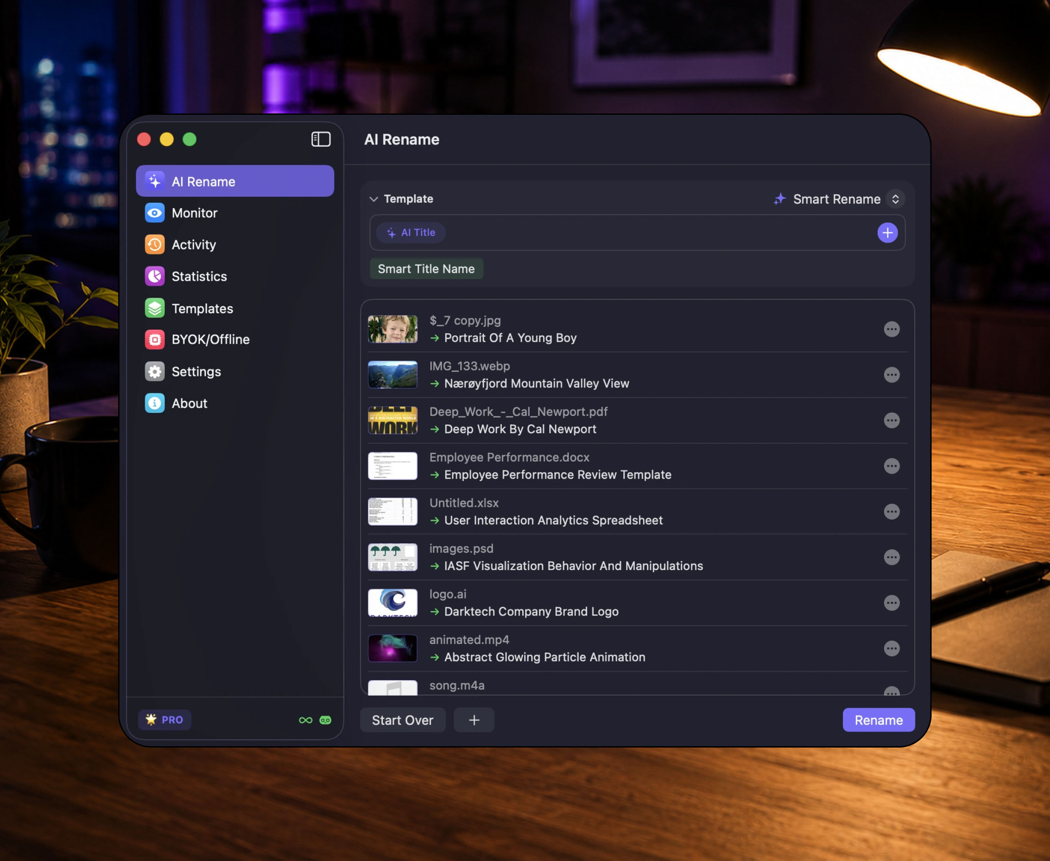Select 'IASF Visualization Behavior And Manipulations' name

tap(574, 566)
